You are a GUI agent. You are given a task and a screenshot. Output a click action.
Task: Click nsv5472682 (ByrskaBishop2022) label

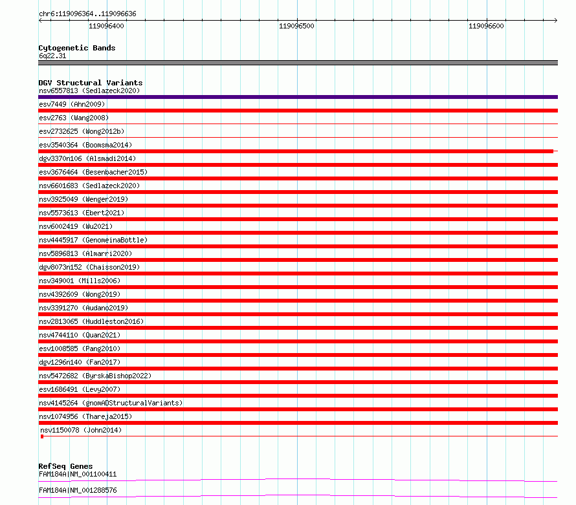click(x=95, y=376)
